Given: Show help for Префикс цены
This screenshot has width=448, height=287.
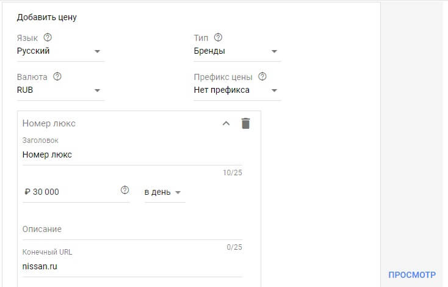Looking at the screenshot, I should pyautogui.click(x=262, y=77).
